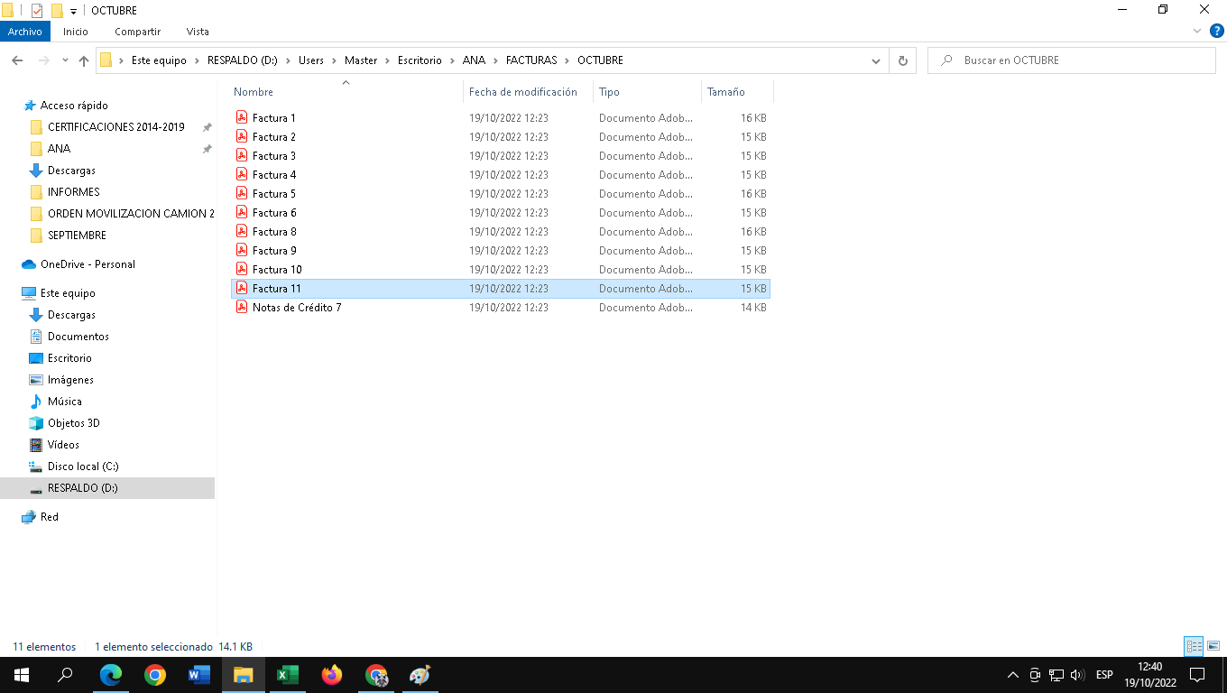Open Microsoft Edge from the taskbar
This screenshot has width=1227, height=693.
tap(111, 675)
